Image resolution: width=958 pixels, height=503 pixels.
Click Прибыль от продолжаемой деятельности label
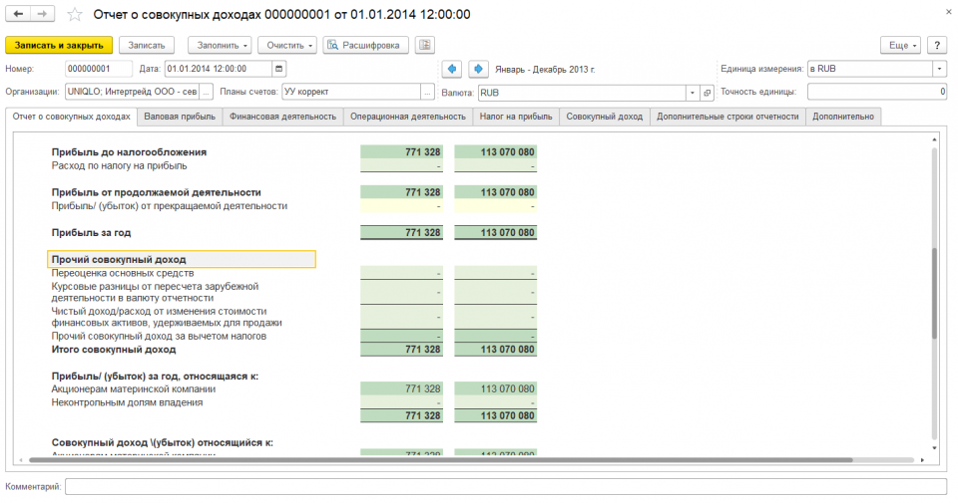157,192
